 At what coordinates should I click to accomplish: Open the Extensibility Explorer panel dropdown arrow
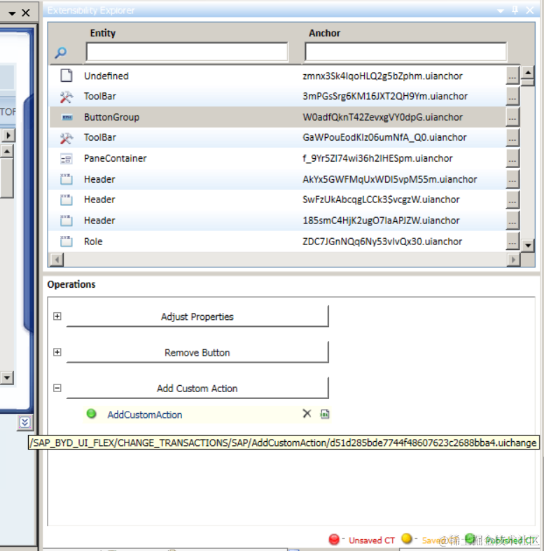[x=501, y=11]
